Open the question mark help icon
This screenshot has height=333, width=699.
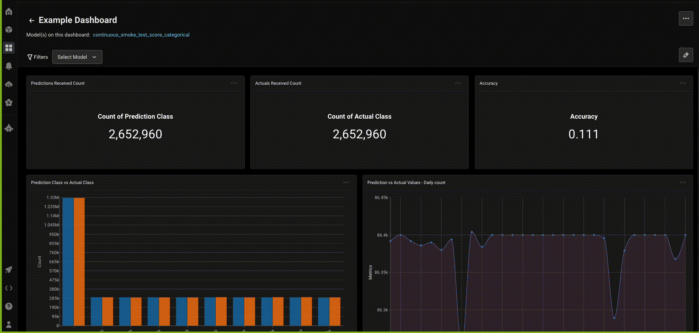click(x=9, y=306)
